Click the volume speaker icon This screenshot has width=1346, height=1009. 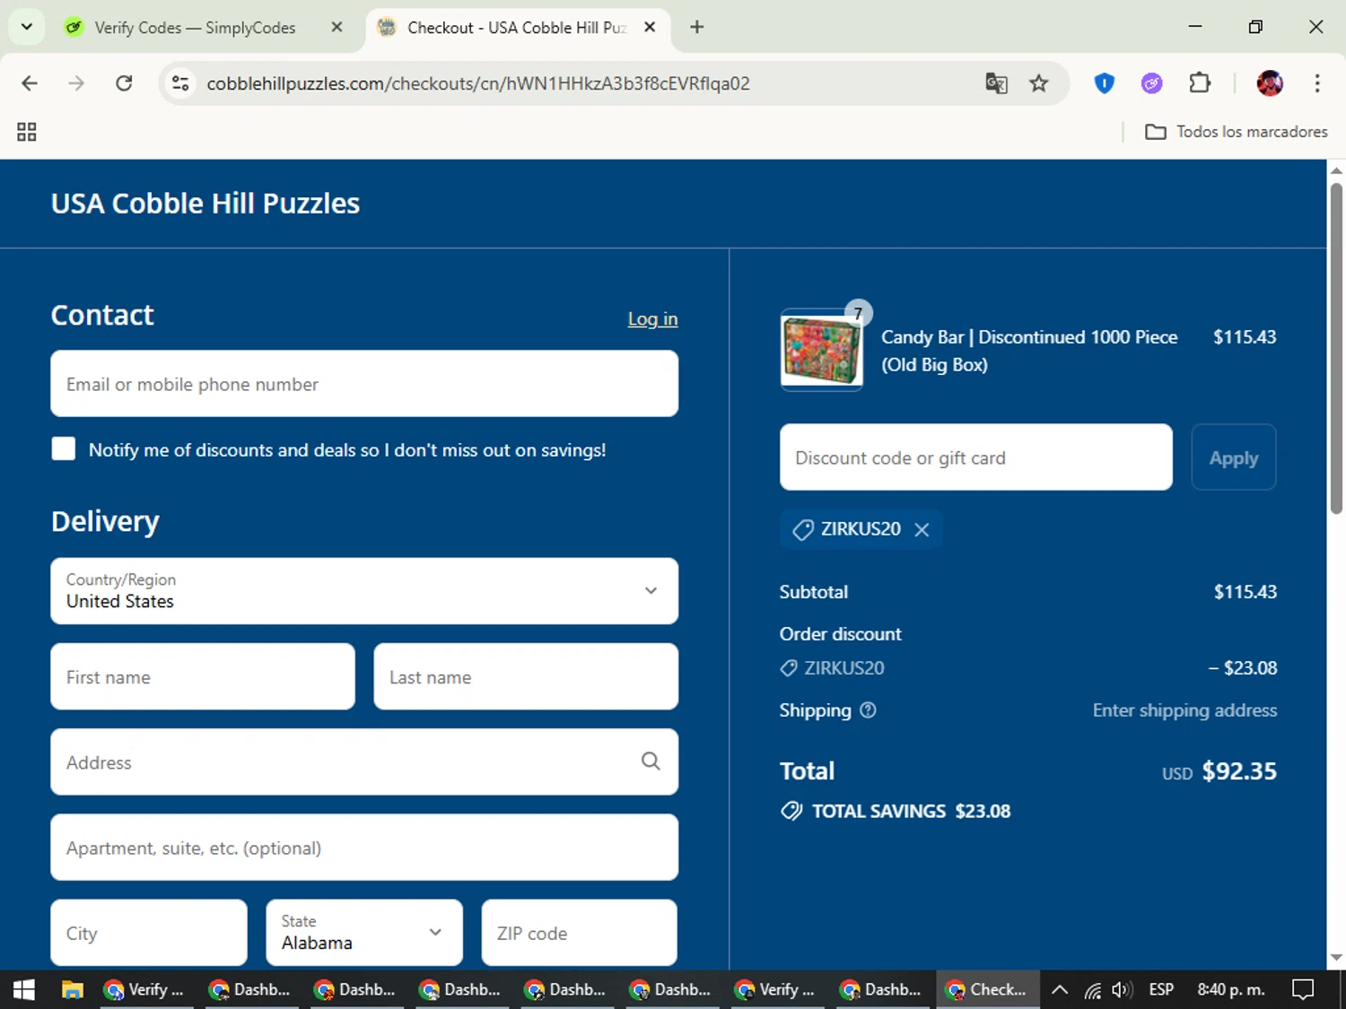[x=1122, y=989]
